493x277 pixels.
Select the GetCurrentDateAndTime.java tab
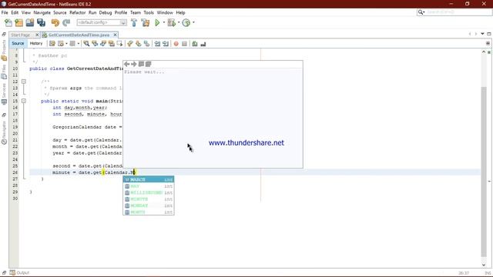pos(79,35)
